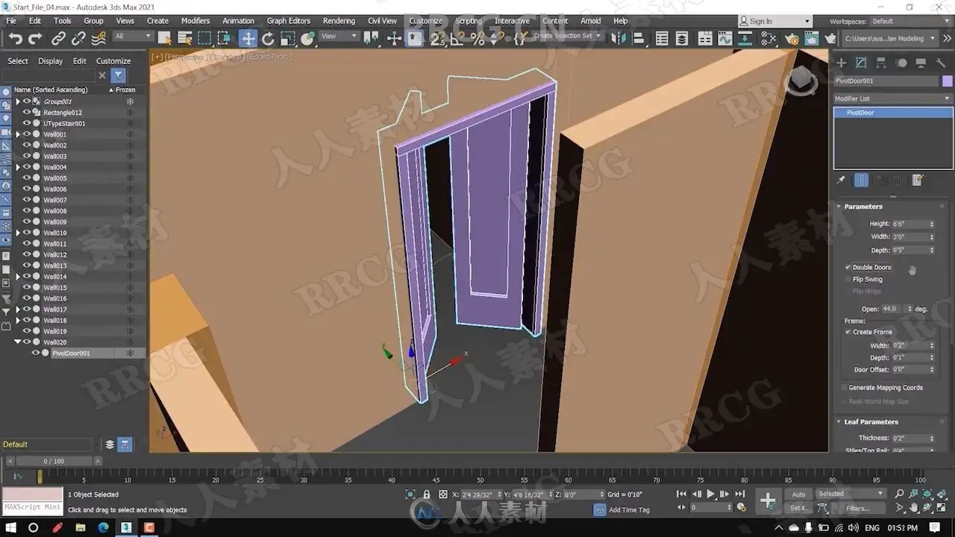This screenshot has width=955, height=537.
Task: Play the animation
Action: [710, 494]
